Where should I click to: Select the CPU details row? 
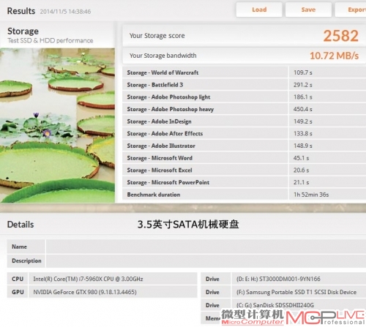tap(102, 279)
